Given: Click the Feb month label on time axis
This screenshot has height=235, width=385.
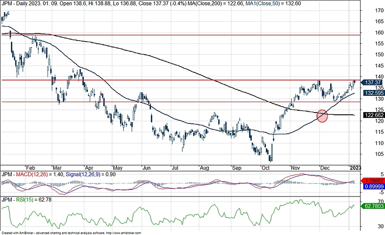Looking at the screenshot, I should pos(30,168).
